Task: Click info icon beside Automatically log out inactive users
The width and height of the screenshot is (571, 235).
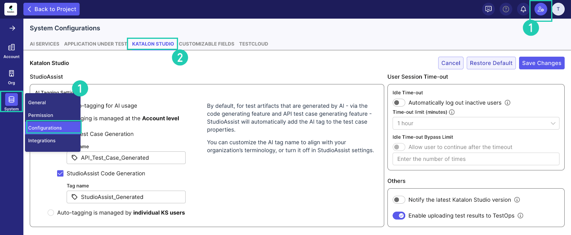Action: (508, 103)
